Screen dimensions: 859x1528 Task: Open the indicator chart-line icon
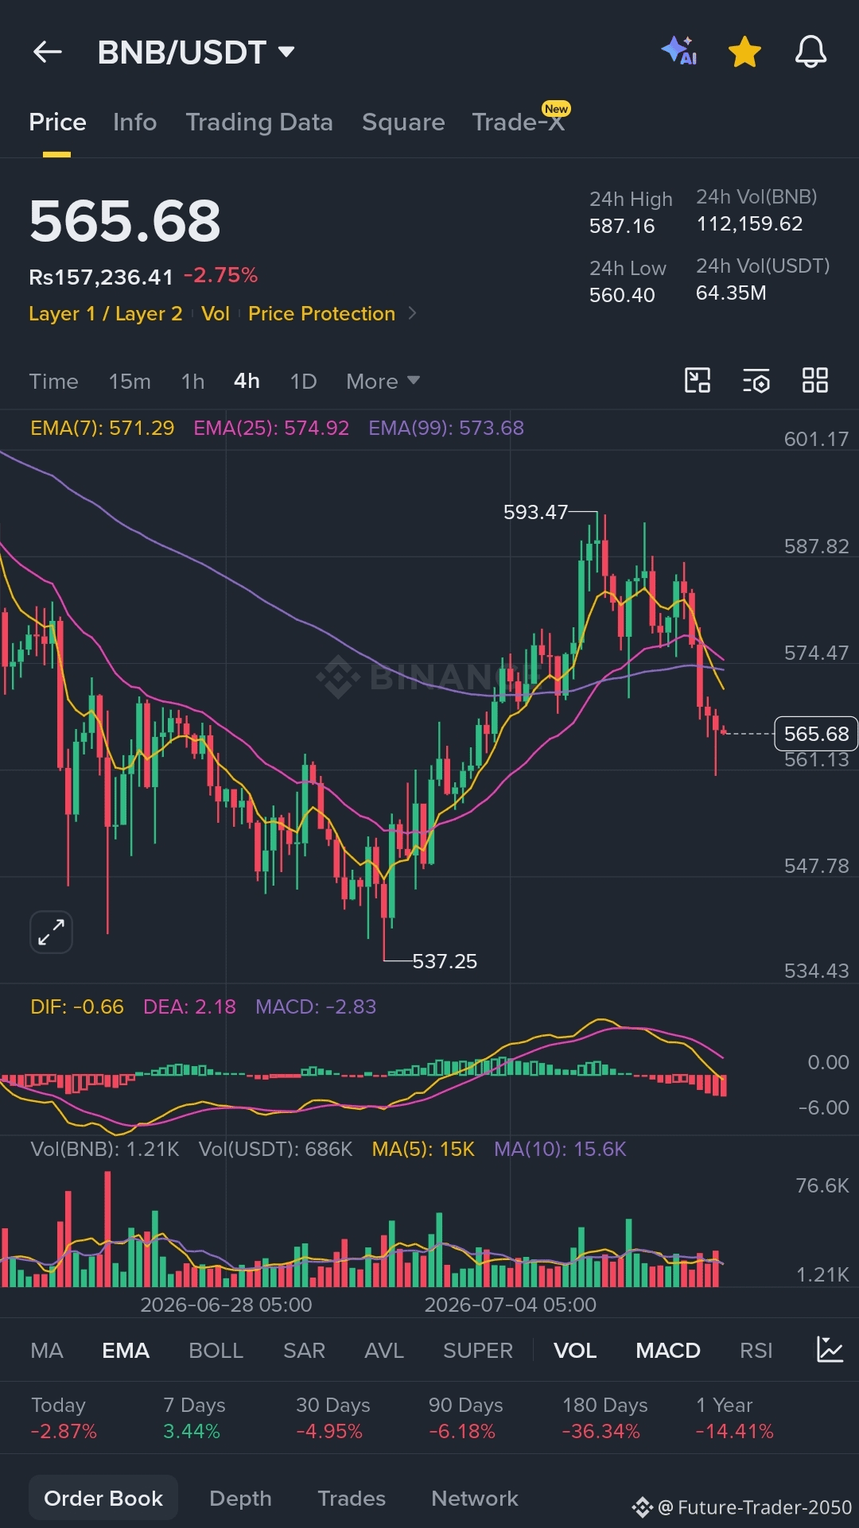click(x=830, y=1349)
